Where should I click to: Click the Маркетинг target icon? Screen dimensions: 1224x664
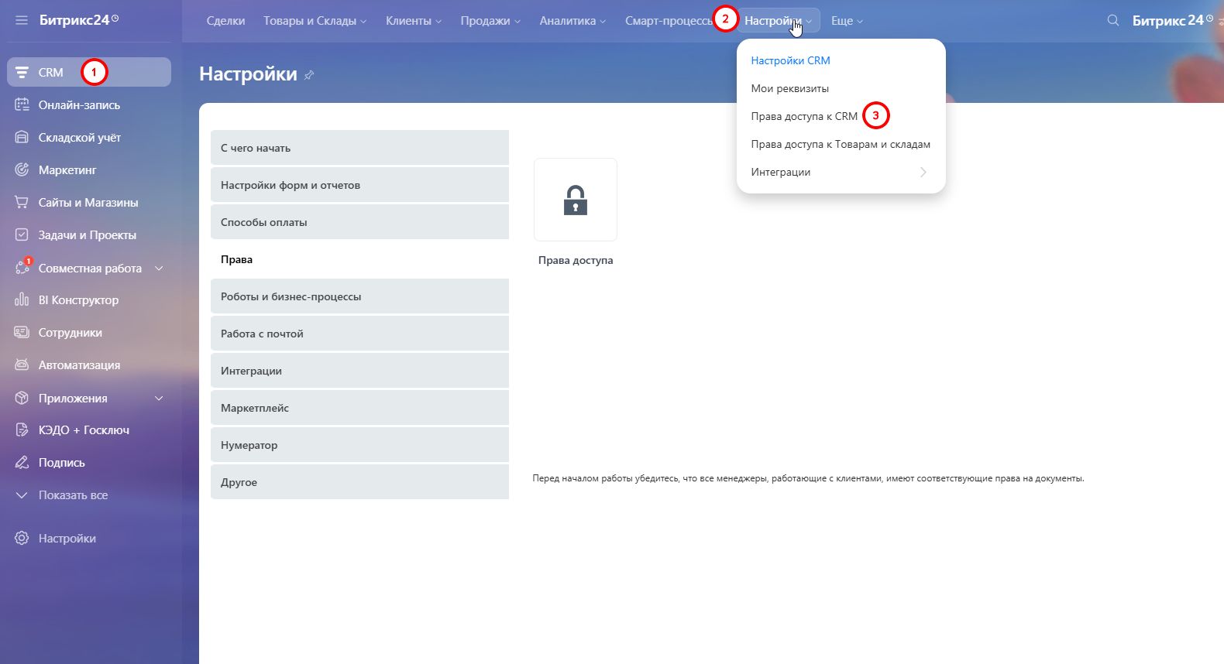pos(22,169)
